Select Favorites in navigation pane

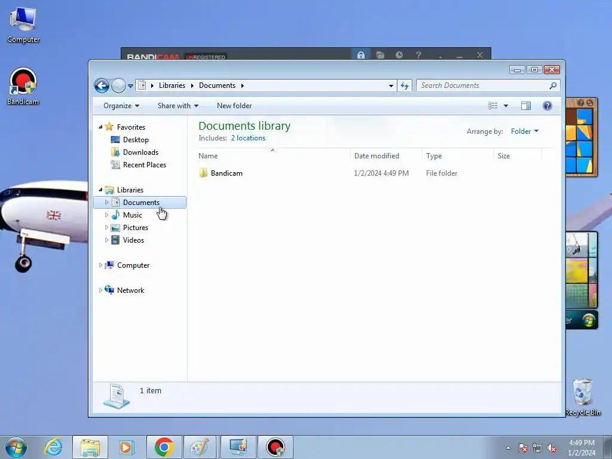[x=131, y=127]
